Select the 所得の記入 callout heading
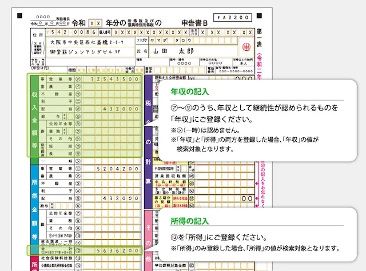Screen dimensions: 366x271 pyautogui.click(x=189, y=221)
